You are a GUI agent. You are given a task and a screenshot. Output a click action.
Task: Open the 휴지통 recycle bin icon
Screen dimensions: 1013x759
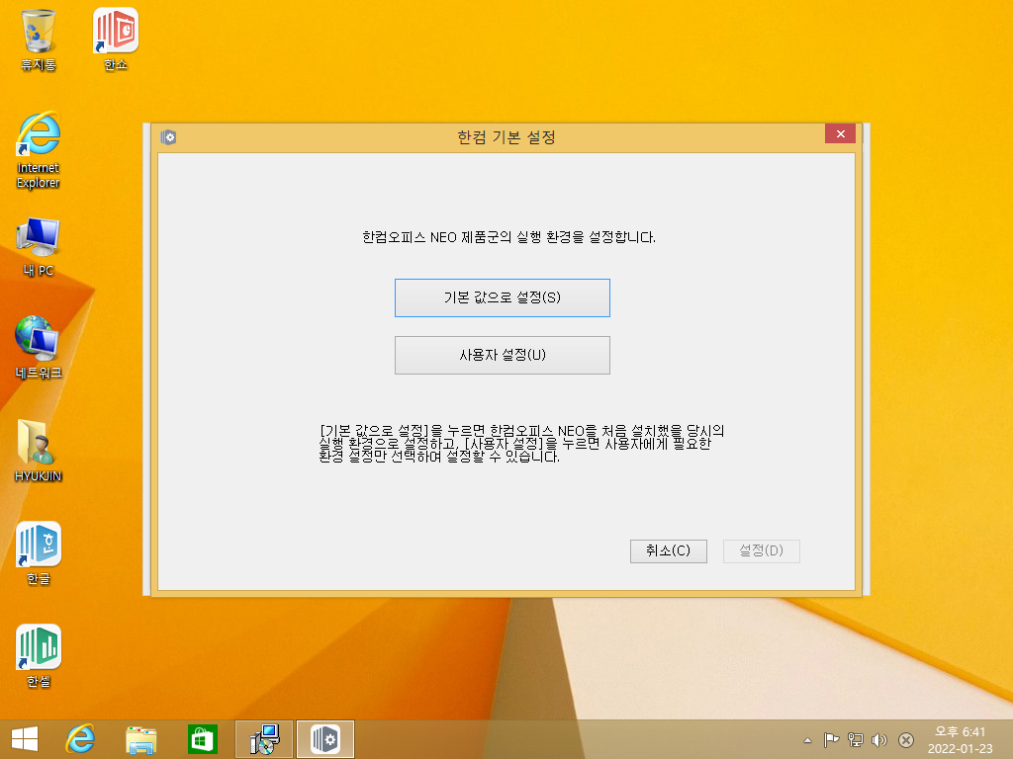coord(39,39)
